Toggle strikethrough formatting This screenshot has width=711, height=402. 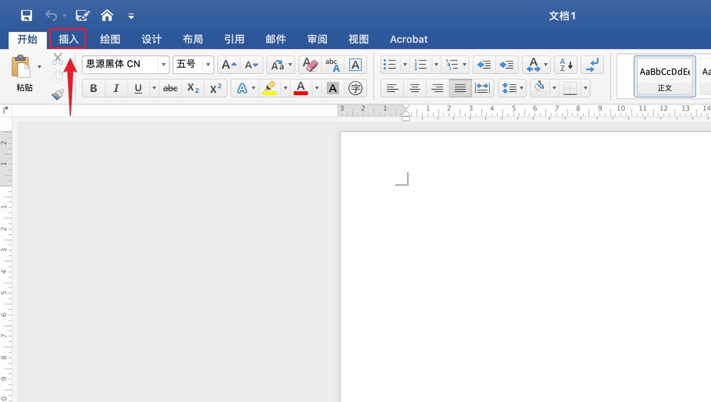pyautogui.click(x=170, y=88)
